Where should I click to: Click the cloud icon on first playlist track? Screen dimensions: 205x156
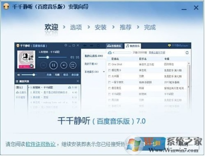coord(69,87)
